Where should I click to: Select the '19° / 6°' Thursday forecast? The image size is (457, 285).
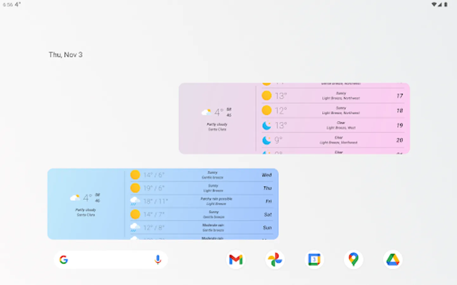click(154, 188)
